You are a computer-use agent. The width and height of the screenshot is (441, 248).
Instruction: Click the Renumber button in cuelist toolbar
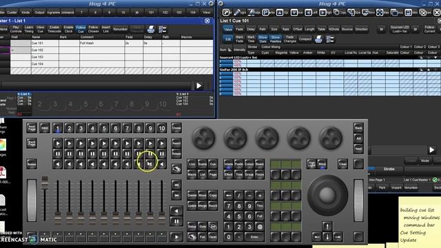pos(121,29)
